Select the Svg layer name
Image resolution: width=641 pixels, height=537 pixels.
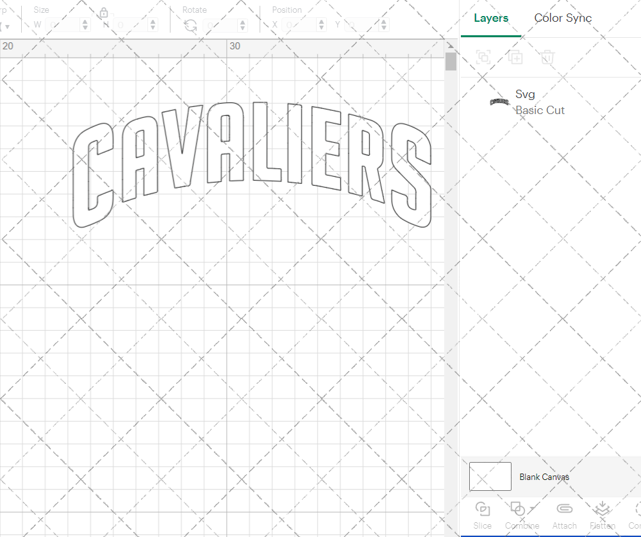point(525,94)
